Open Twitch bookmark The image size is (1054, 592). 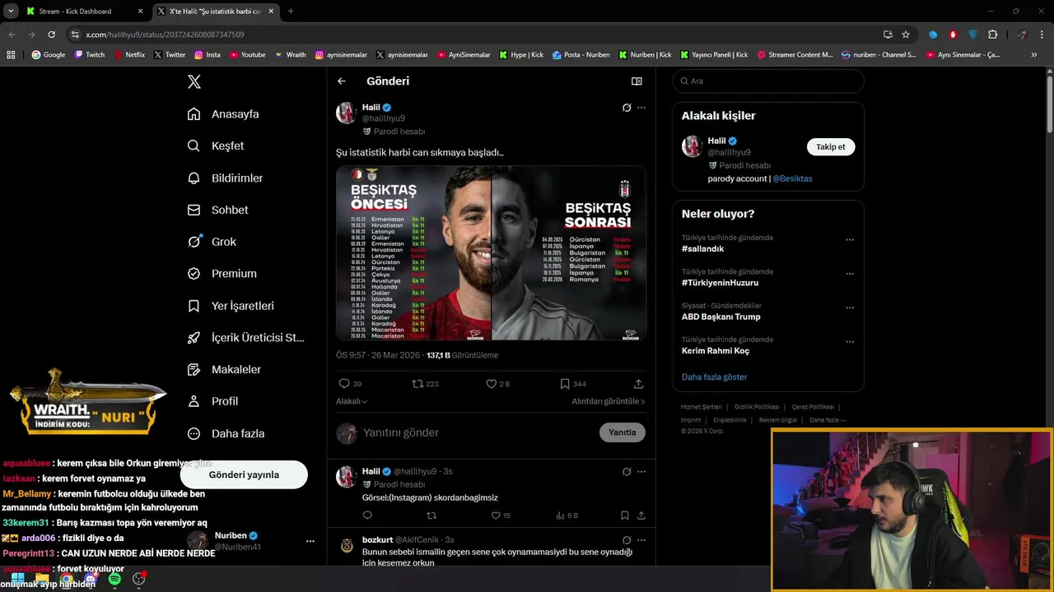pos(90,55)
